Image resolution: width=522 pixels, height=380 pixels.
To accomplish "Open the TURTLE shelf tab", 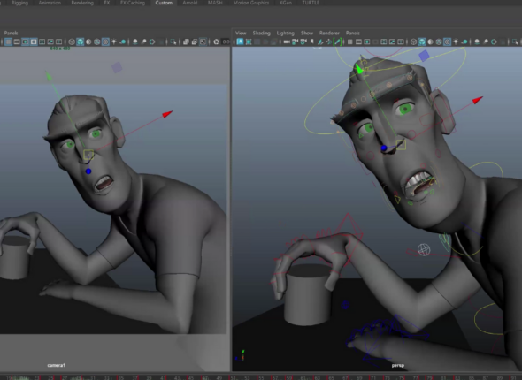I will (311, 3).
